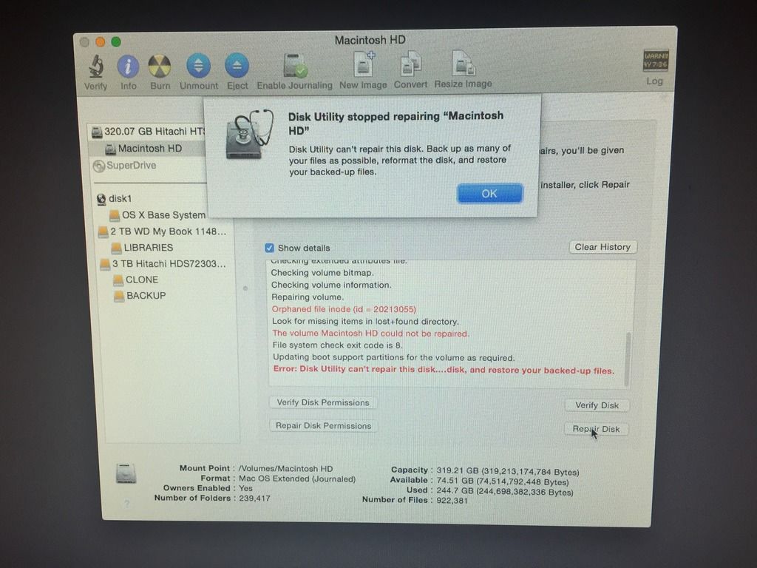Select the 2 TB WD My Book drive
This screenshot has height=568, width=757.
pyautogui.click(x=162, y=231)
